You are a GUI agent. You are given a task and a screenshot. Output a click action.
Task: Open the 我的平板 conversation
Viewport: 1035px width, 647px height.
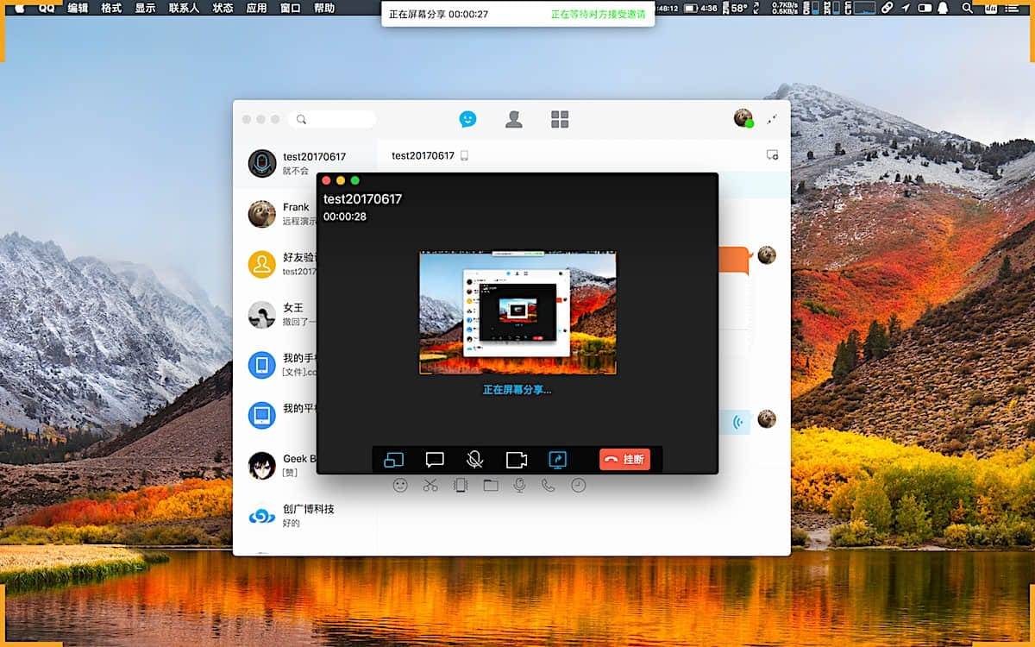[276, 414]
